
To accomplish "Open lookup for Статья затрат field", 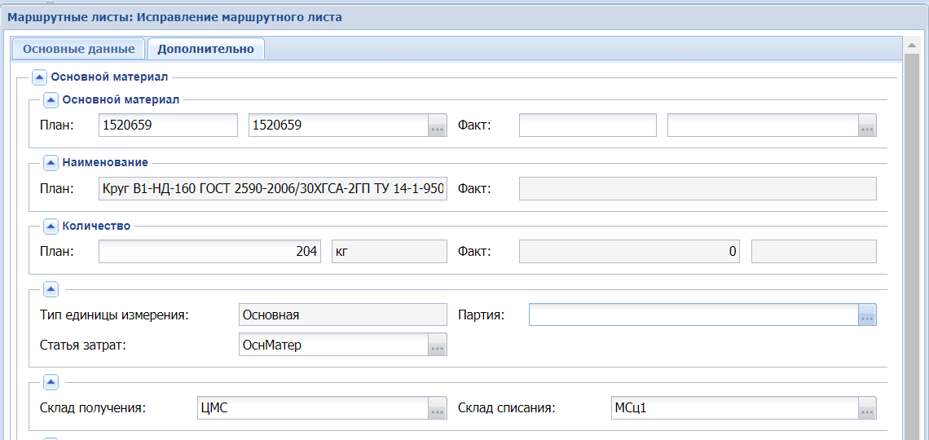I will (438, 345).
